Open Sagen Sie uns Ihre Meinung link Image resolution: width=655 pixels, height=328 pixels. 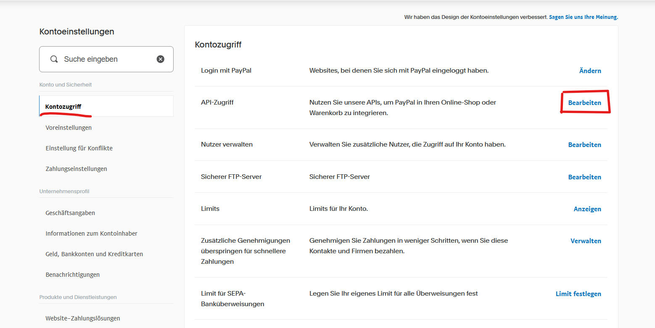point(583,17)
